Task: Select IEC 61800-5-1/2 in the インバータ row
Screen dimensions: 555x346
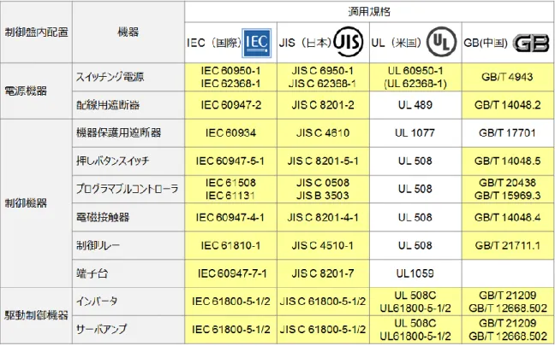Action: [x=230, y=302]
